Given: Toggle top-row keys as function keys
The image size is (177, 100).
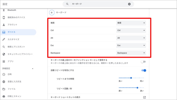Looking at the screenshot, I should [x=143, y=62].
